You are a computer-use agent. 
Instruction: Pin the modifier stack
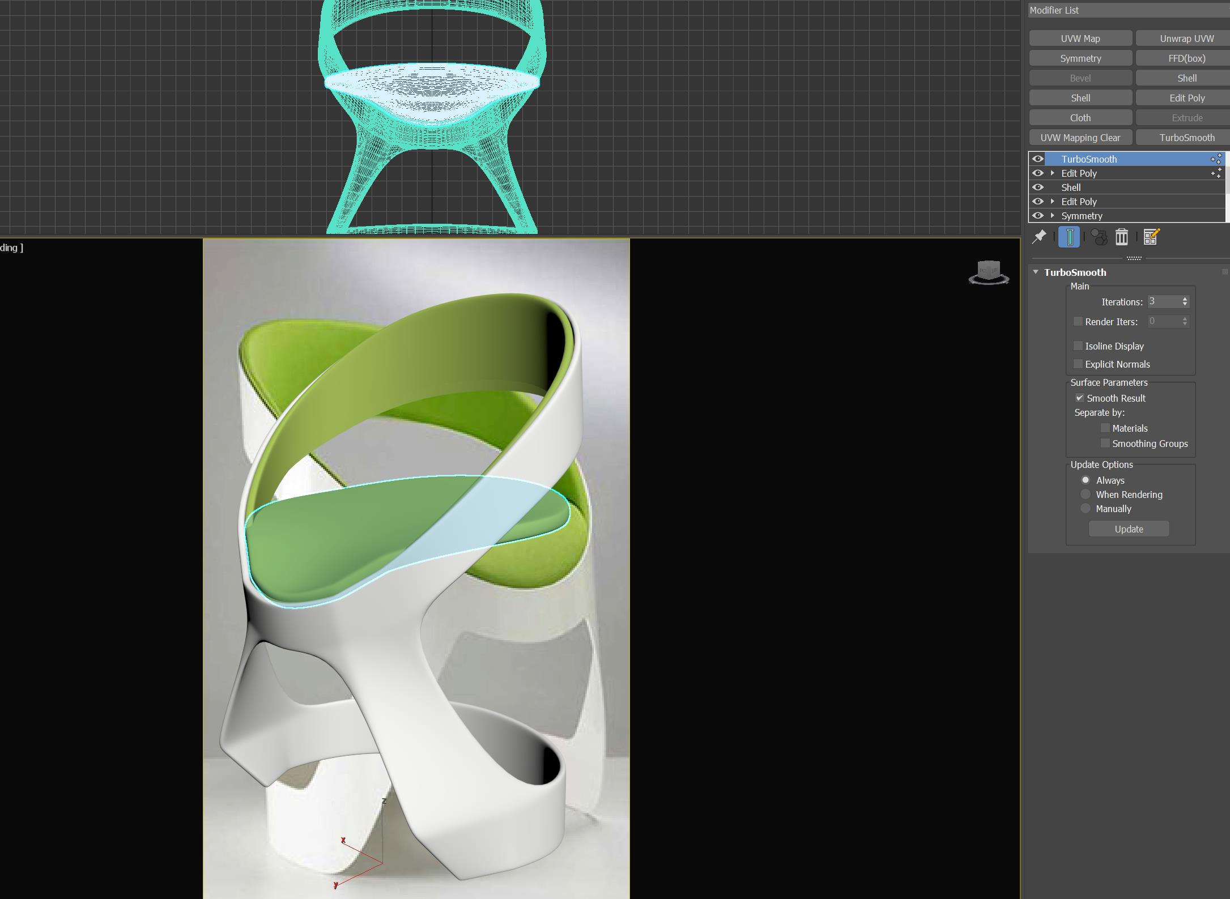(x=1039, y=237)
